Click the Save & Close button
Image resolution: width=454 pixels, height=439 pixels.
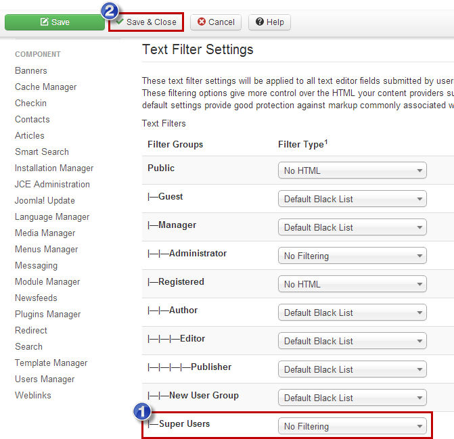pos(146,22)
